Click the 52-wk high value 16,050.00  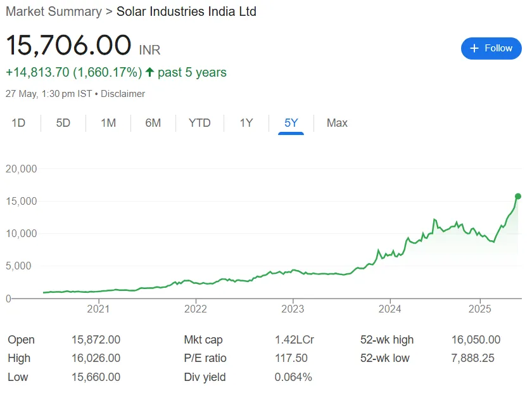point(476,340)
